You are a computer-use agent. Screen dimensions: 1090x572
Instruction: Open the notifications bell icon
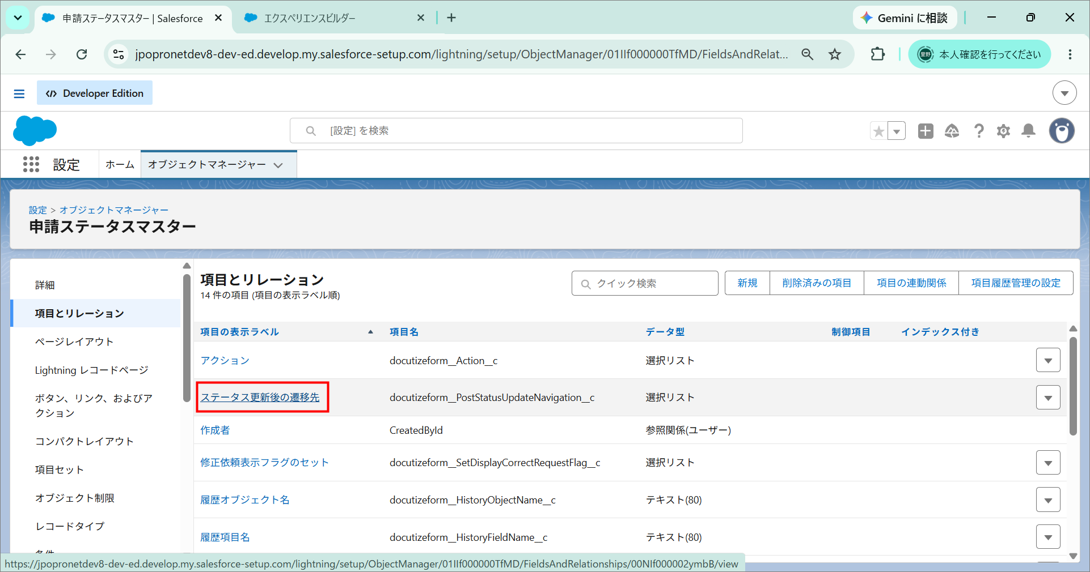(x=1028, y=131)
